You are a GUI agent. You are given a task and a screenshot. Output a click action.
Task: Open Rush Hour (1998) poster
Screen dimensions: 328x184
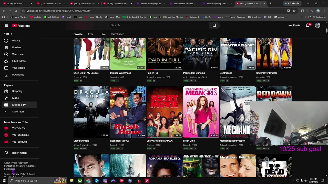pos(128,112)
